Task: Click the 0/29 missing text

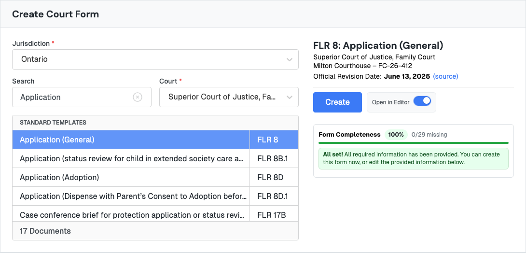Action: pos(429,135)
